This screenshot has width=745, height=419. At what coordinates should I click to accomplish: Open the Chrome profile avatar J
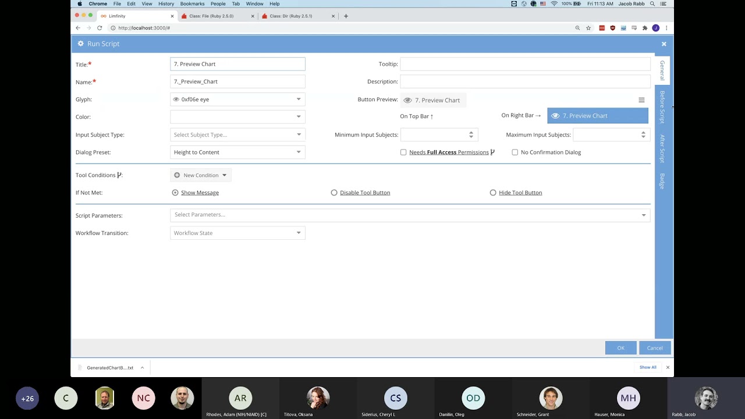click(656, 28)
